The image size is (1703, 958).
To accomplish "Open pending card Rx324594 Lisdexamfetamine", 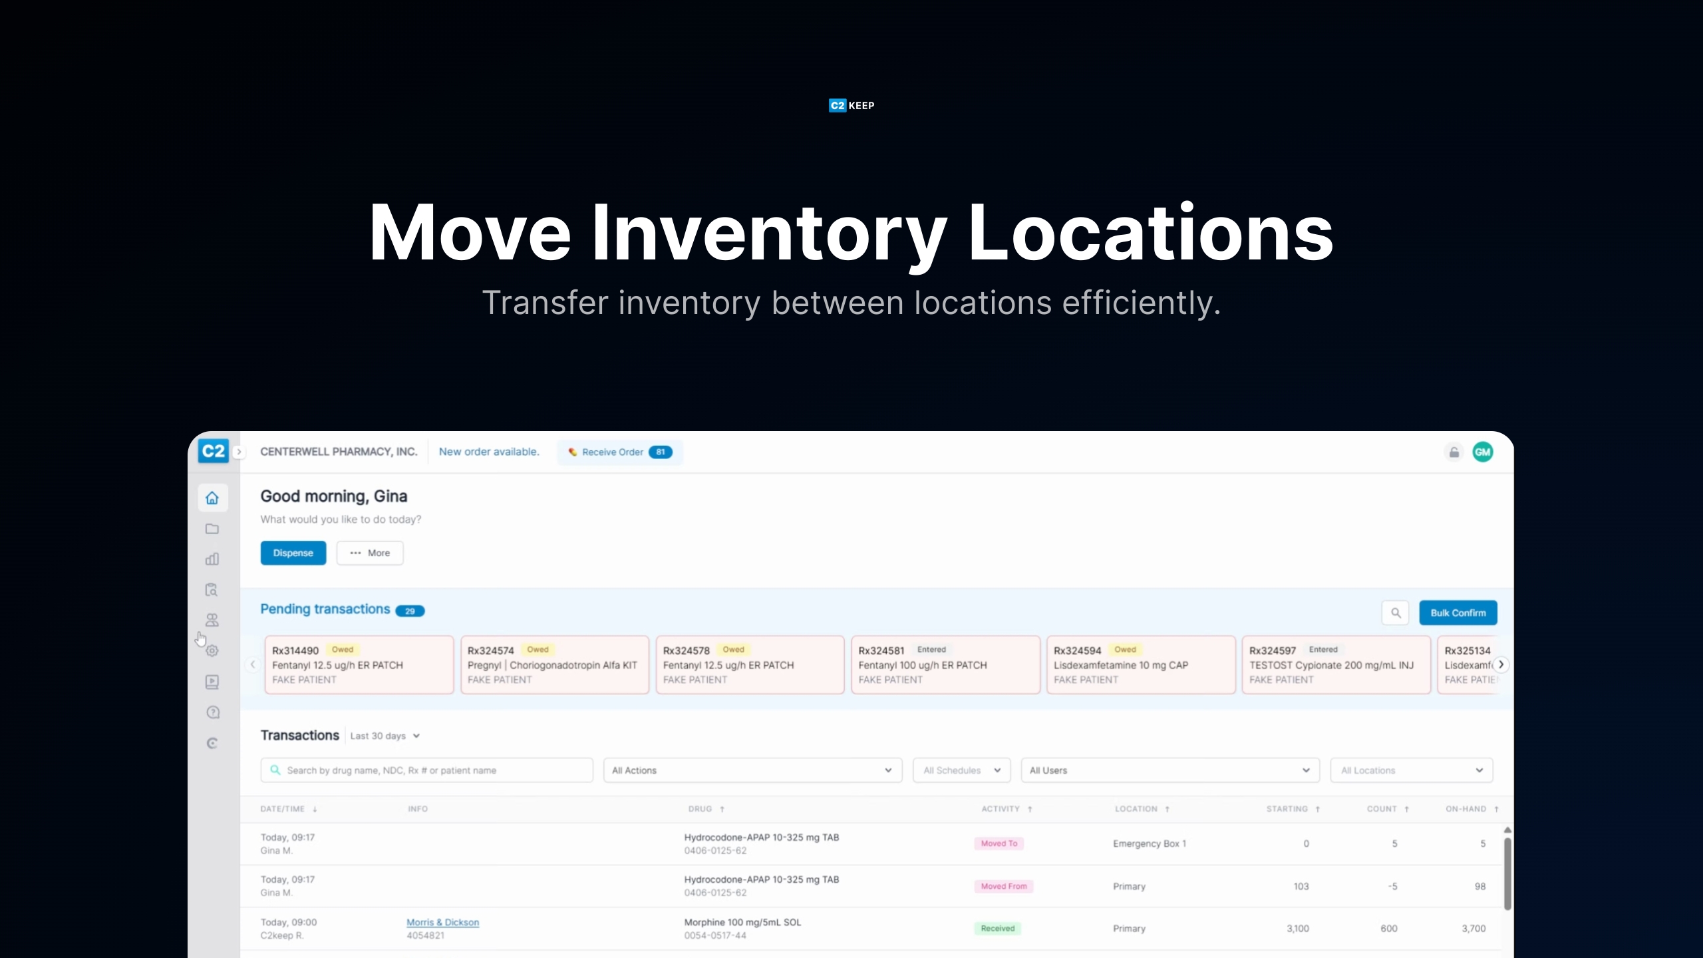I will coord(1141,665).
